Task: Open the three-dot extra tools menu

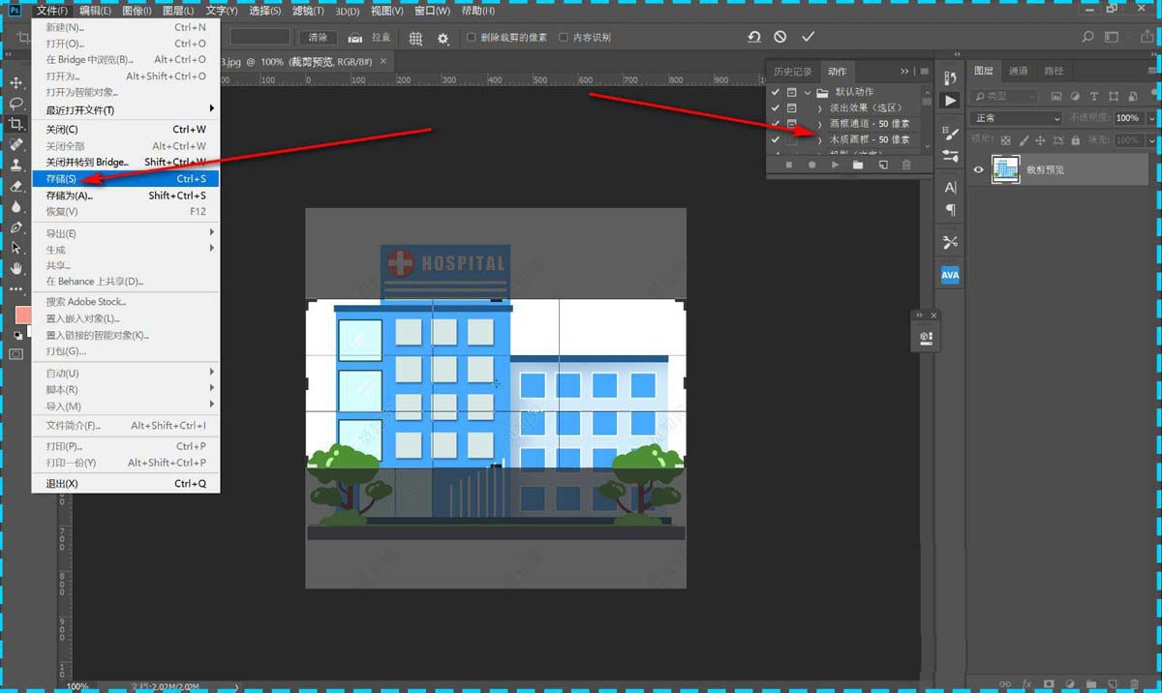Action: (16, 288)
